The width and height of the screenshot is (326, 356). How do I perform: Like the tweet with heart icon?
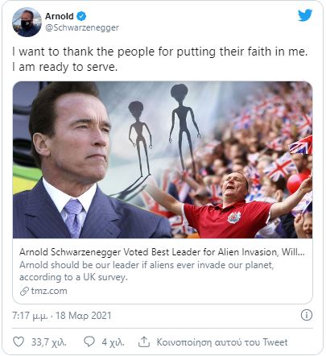point(19,342)
